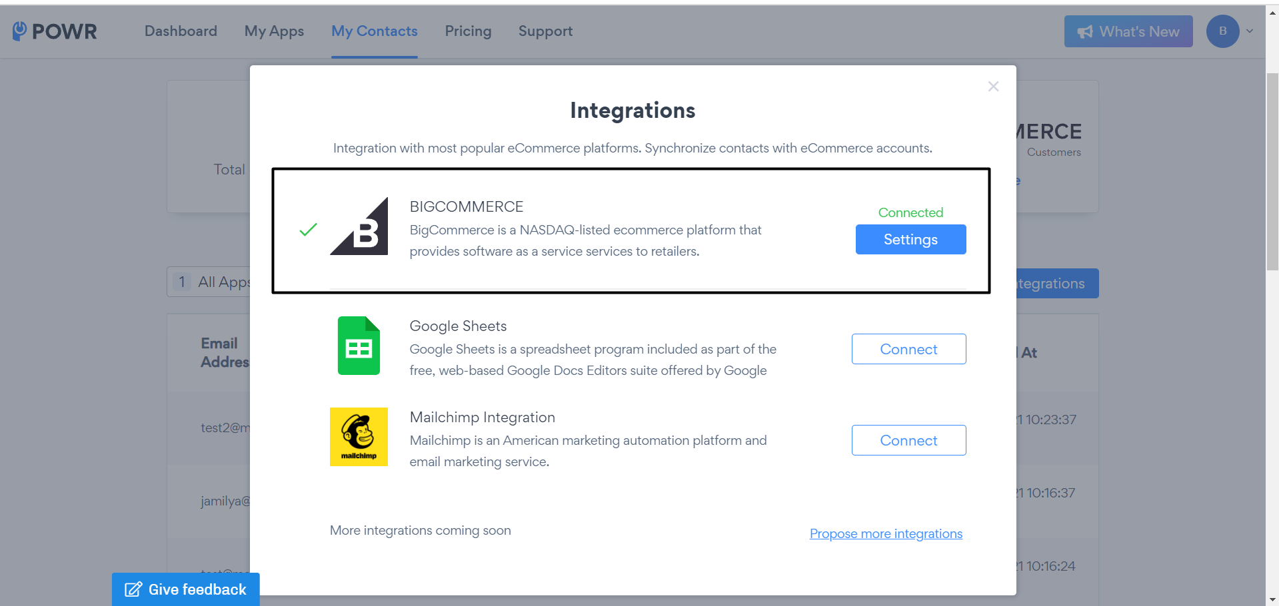Click the Give feedback button

(x=185, y=589)
